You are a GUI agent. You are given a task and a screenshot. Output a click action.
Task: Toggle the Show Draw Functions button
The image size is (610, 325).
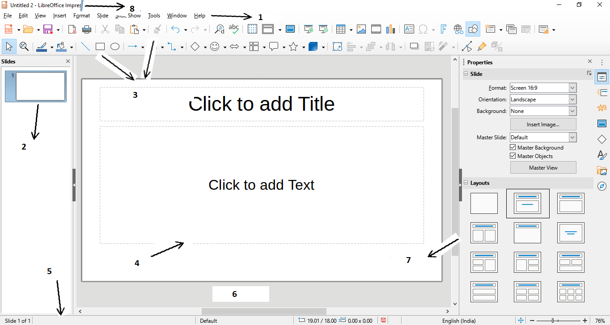coord(473,29)
